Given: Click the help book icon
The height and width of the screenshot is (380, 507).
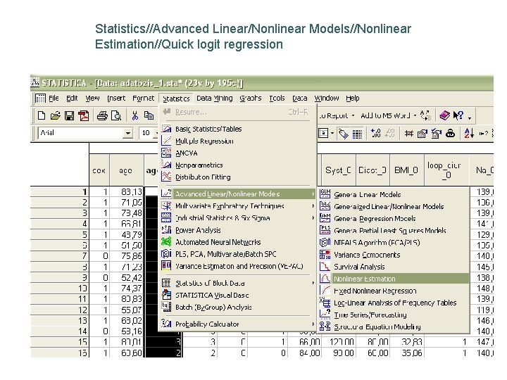Looking at the screenshot, I should click(x=444, y=115).
